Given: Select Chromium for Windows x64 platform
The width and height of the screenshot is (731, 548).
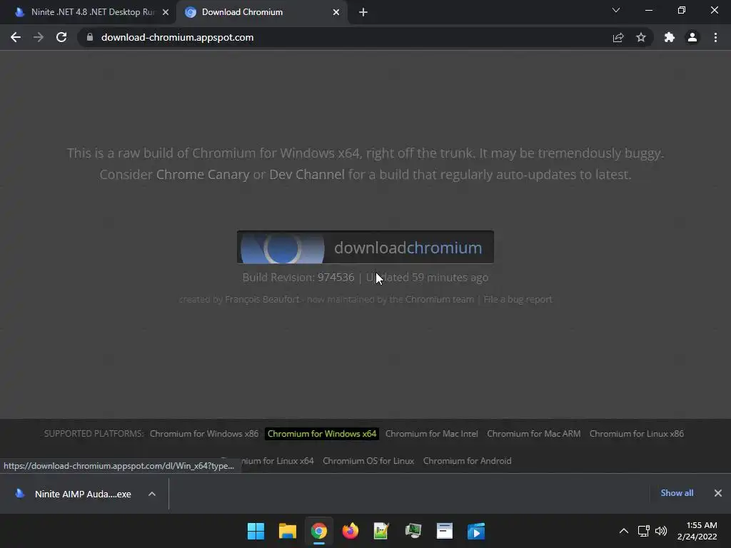Looking at the screenshot, I should [322, 434].
